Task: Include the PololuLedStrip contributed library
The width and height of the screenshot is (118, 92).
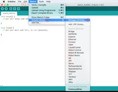Action: (x=78, y=89)
